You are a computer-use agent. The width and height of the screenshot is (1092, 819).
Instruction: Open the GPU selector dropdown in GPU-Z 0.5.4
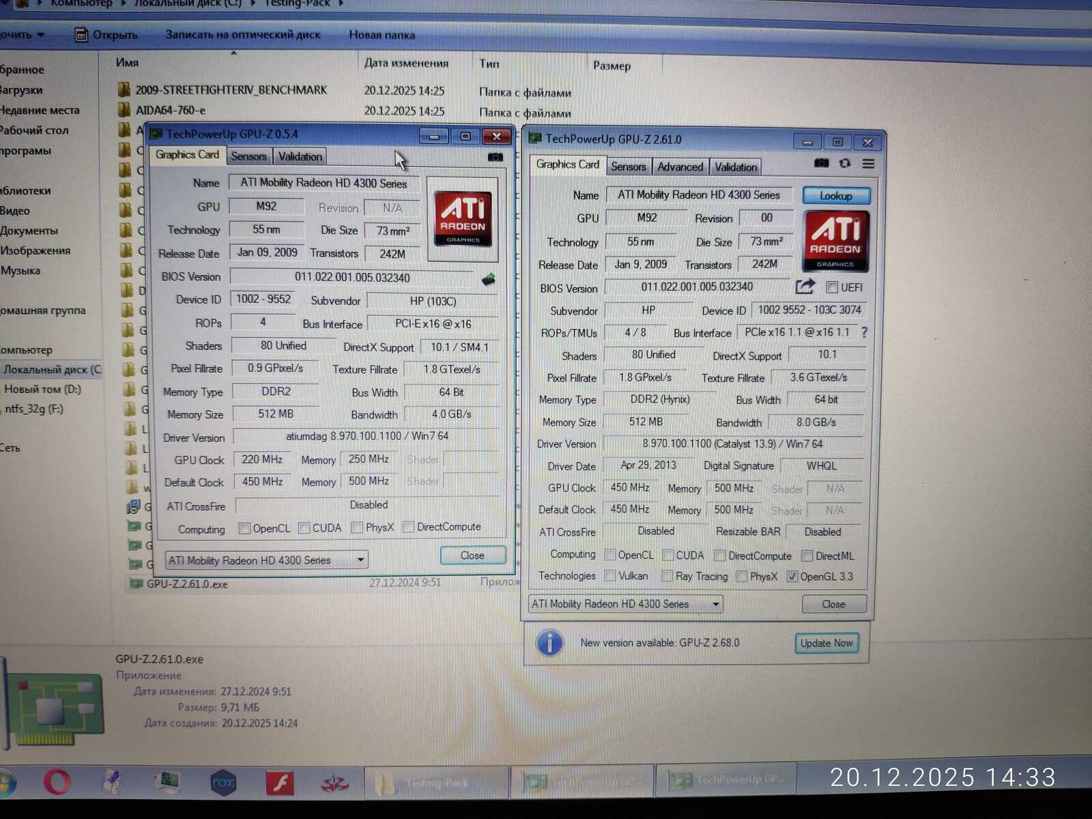click(267, 560)
